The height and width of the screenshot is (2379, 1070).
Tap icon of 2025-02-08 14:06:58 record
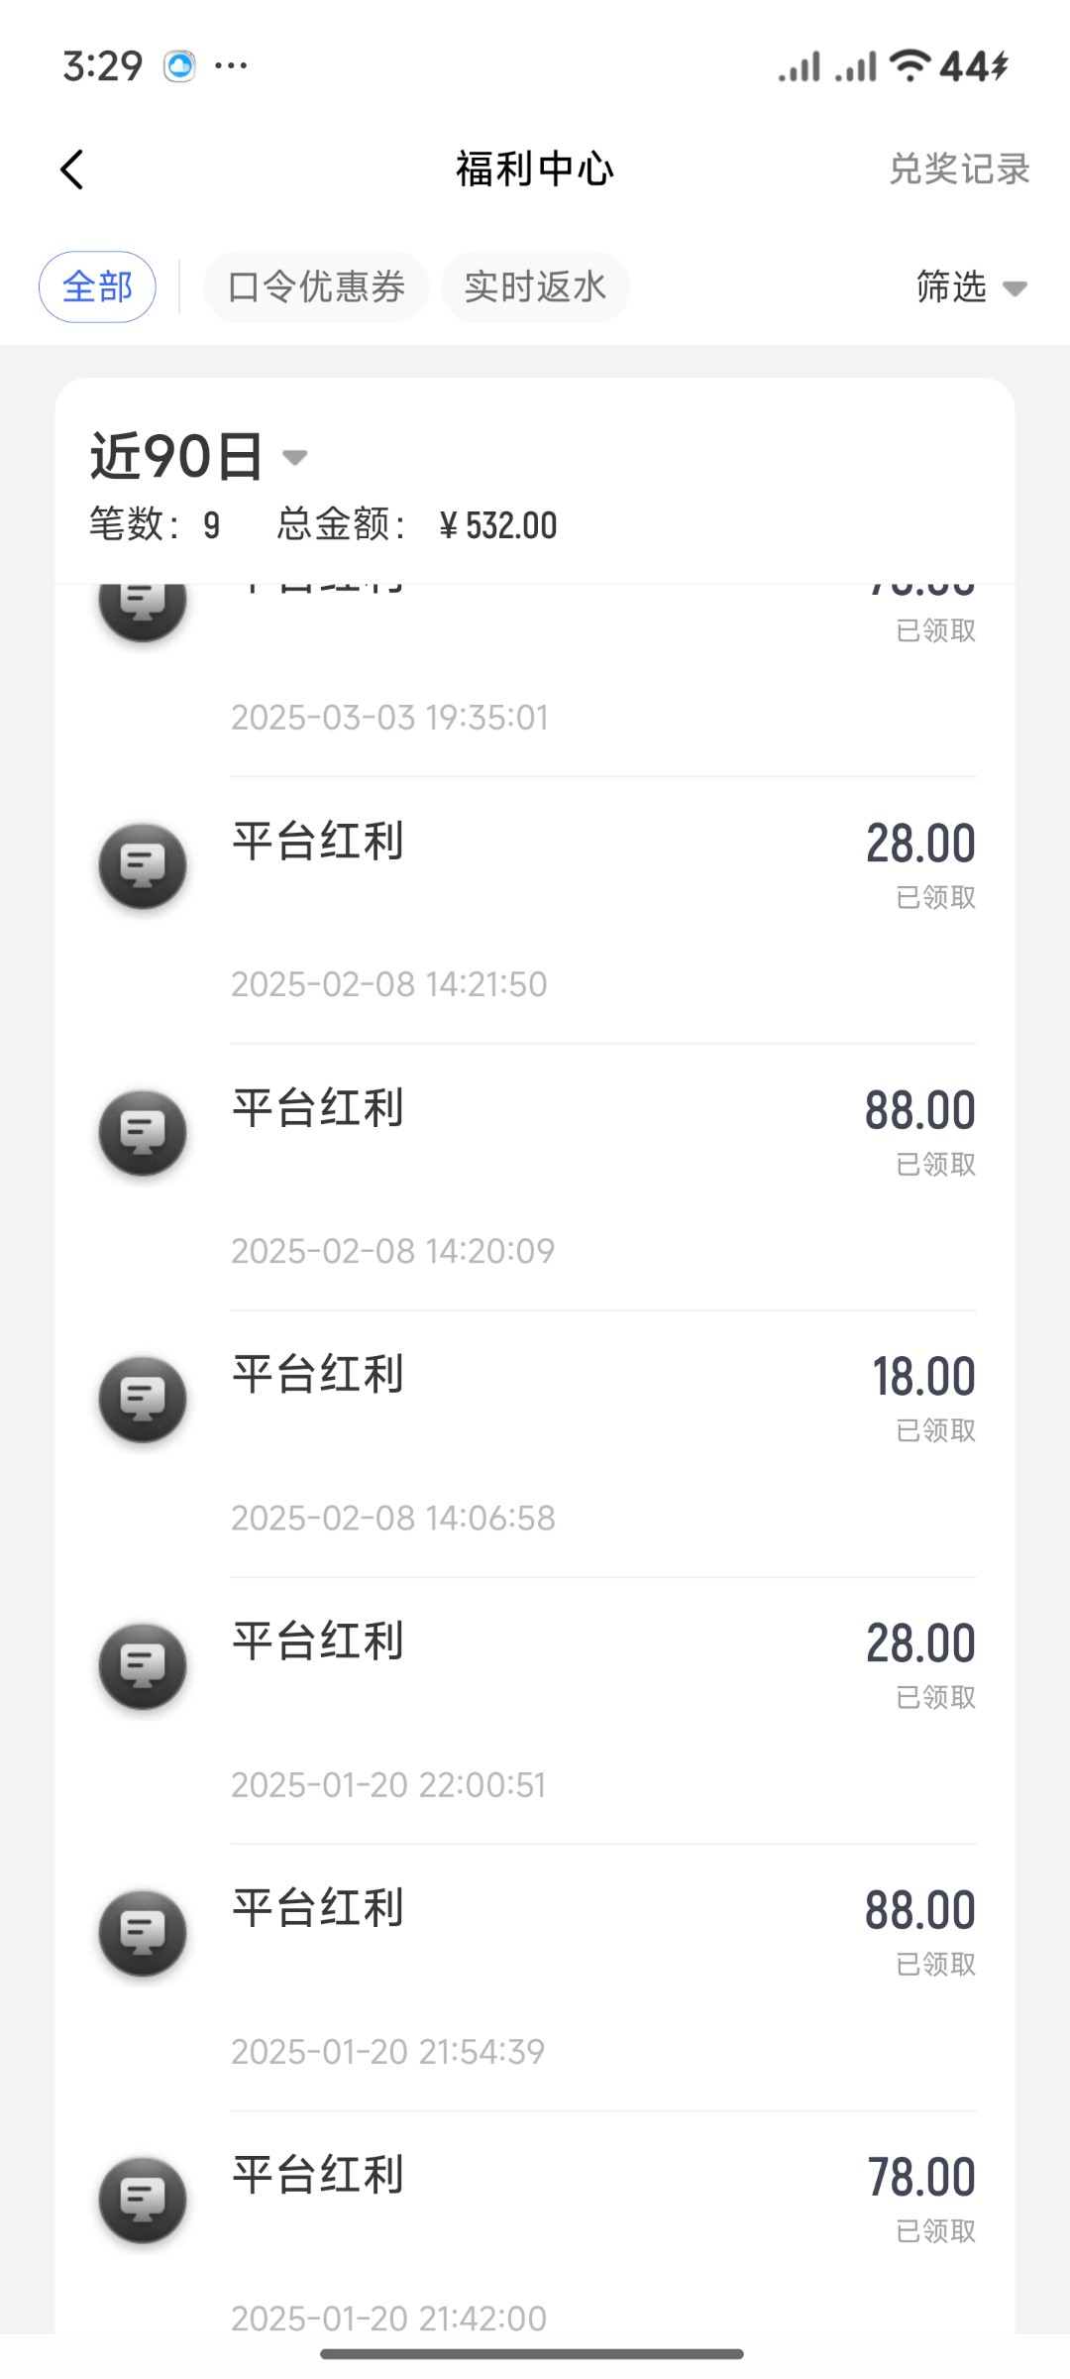point(143,1399)
